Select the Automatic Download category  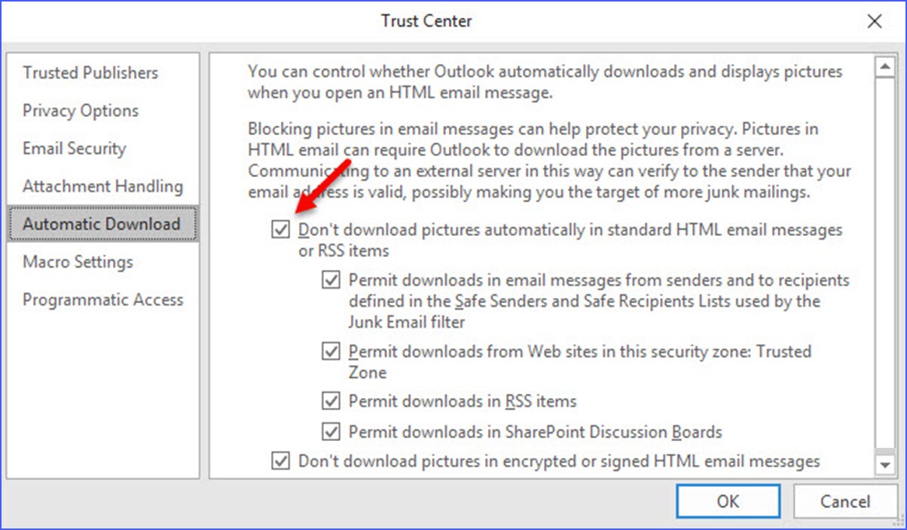tap(101, 223)
